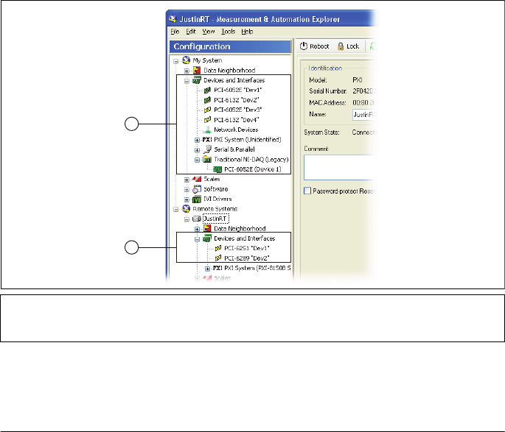The height and width of the screenshot is (432, 505).
Task: Click the PCI-6052E (Device 1) icon
Action: [217, 169]
